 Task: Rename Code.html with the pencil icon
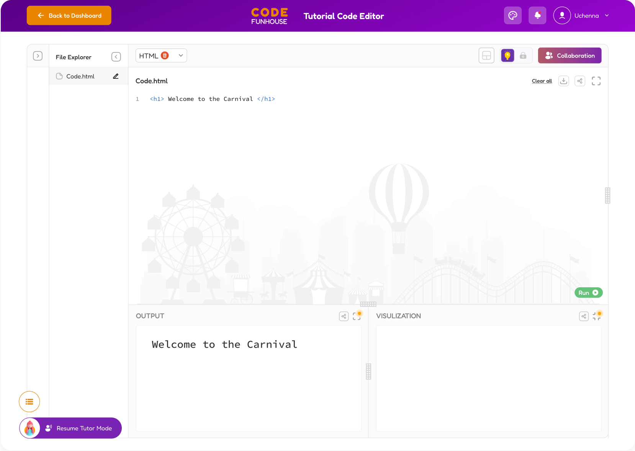[x=116, y=76]
